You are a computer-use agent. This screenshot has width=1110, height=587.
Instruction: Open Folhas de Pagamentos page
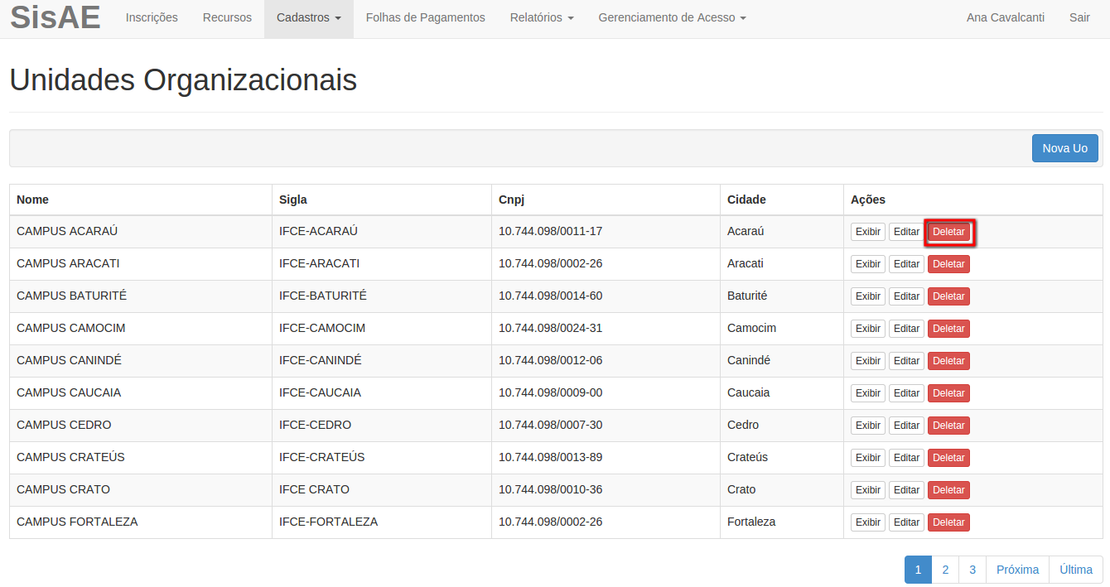(426, 17)
